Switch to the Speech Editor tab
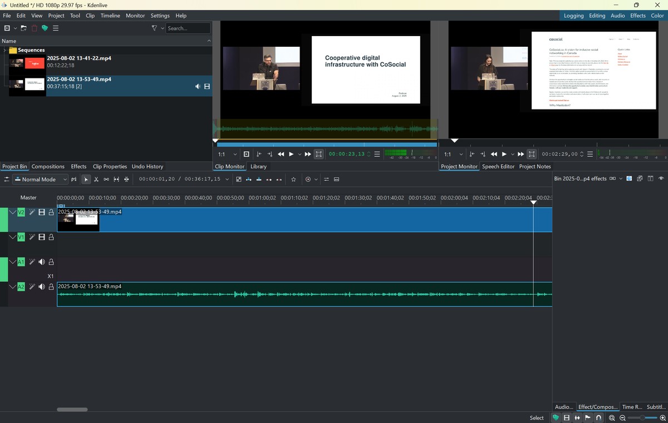The image size is (668, 423). (x=498, y=166)
